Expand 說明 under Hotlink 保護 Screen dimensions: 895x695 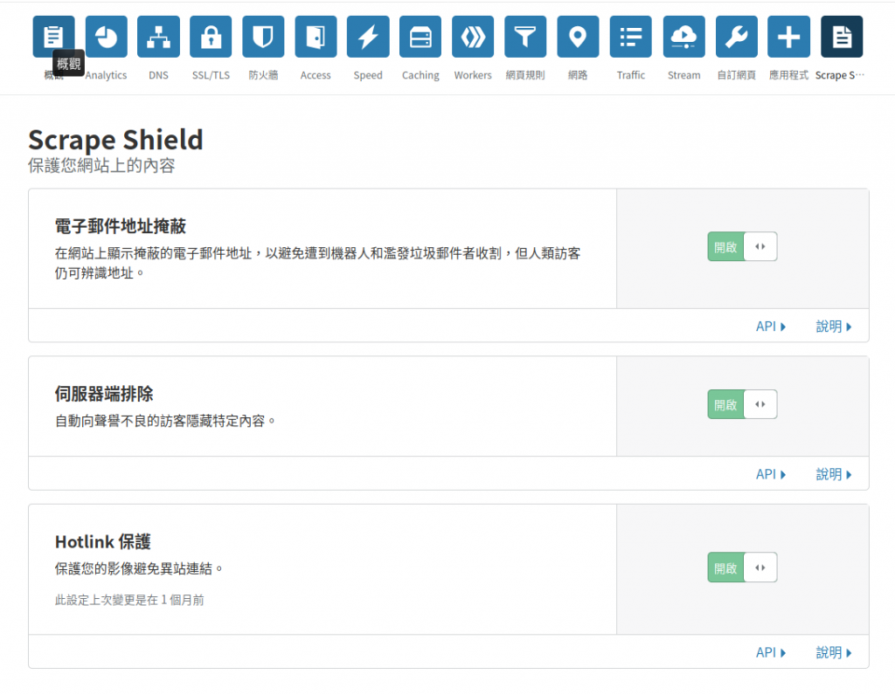(x=833, y=652)
